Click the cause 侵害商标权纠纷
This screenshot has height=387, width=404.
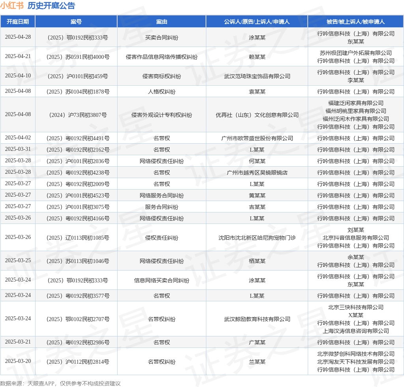click(161, 76)
